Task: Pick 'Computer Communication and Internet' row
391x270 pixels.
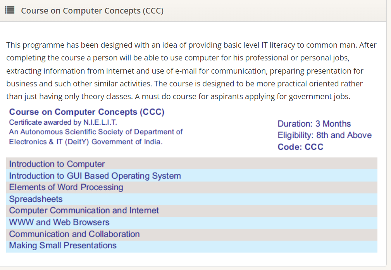Action: [84, 211]
